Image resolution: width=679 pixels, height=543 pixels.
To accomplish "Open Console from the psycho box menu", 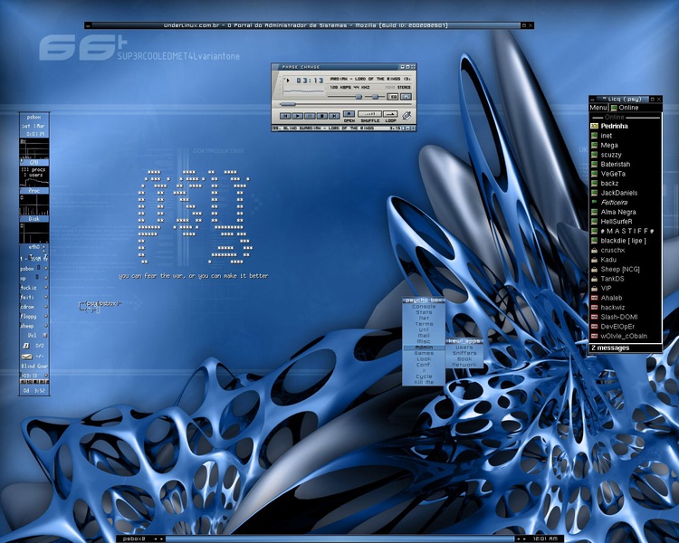I will [424, 306].
